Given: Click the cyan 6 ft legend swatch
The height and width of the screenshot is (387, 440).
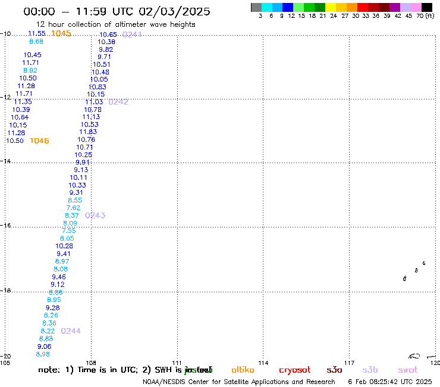Looking at the screenshot, I should 267,7.
